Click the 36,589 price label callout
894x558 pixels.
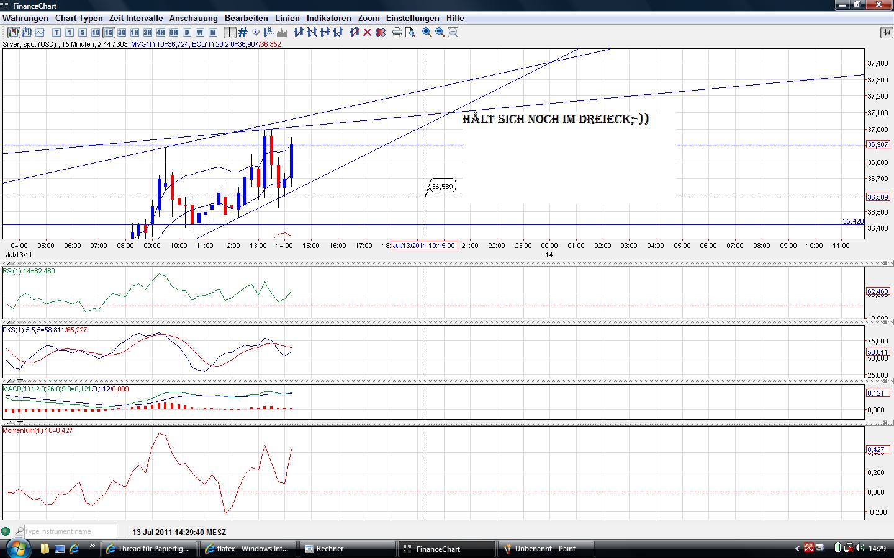pyautogui.click(x=443, y=186)
